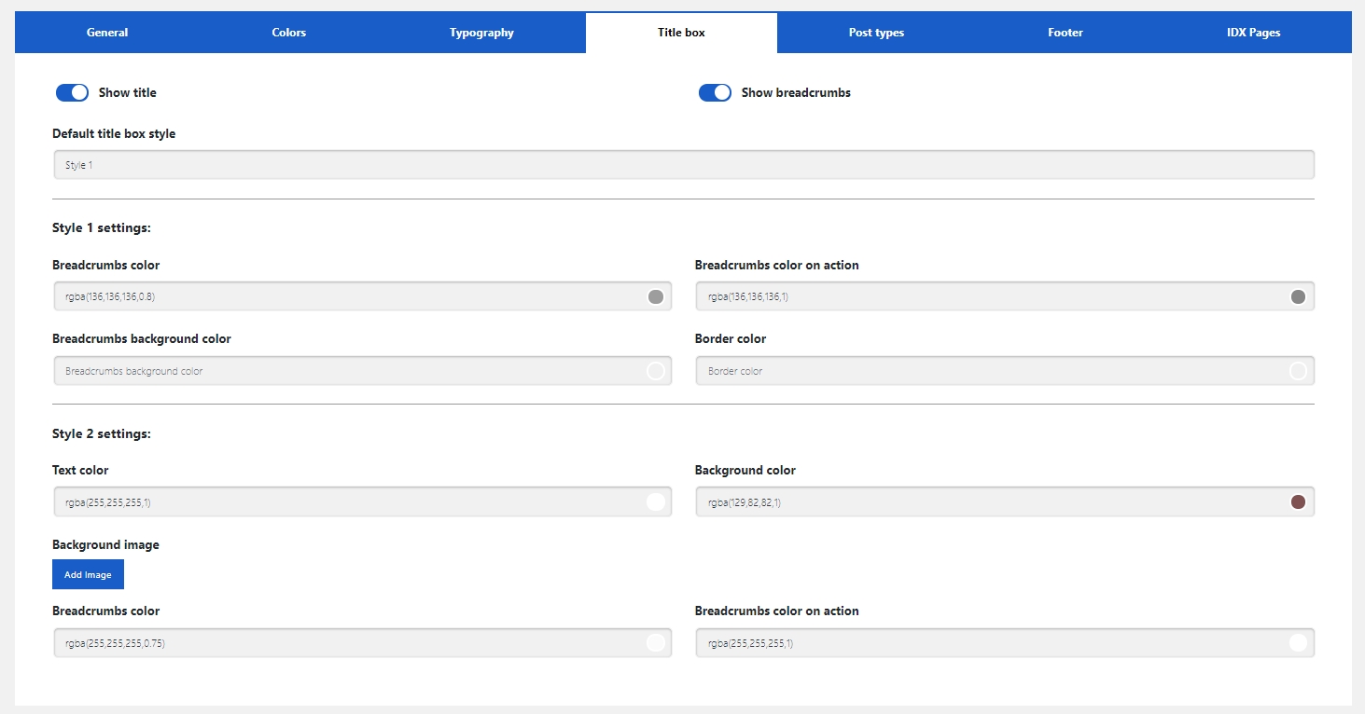
Task: Go to the Post types tab
Action: click(876, 33)
